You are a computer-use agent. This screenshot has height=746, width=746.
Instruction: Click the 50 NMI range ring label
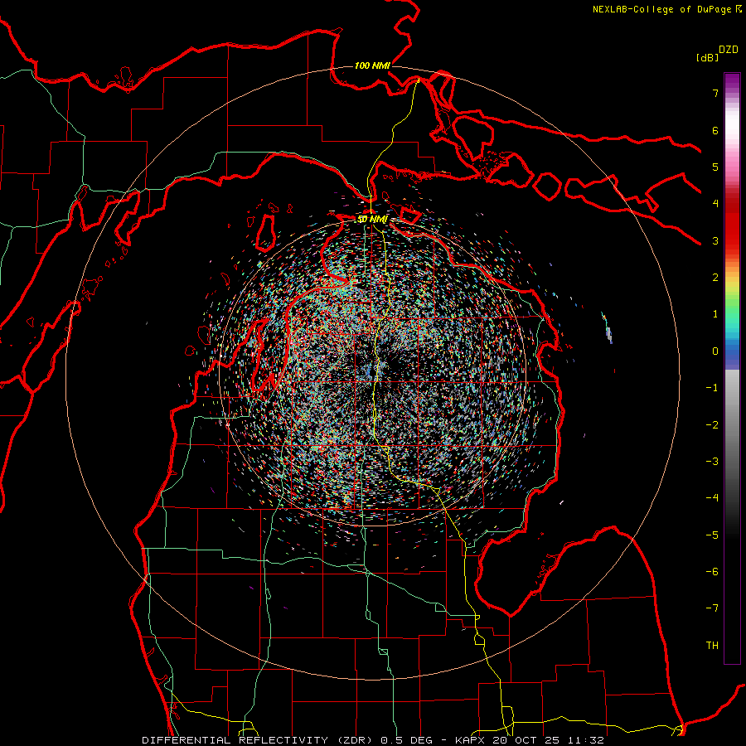point(372,220)
